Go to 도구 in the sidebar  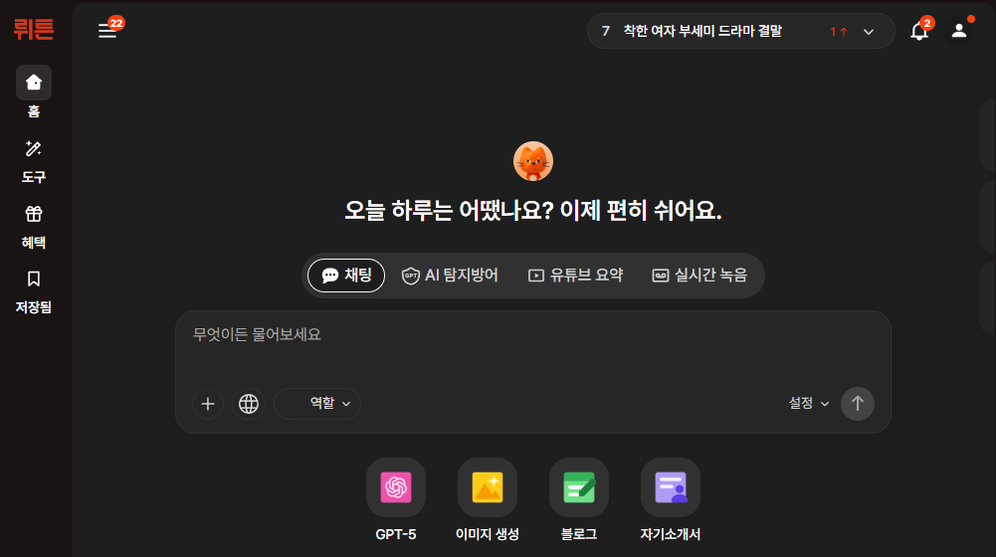pyautogui.click(x=34, y=162)
